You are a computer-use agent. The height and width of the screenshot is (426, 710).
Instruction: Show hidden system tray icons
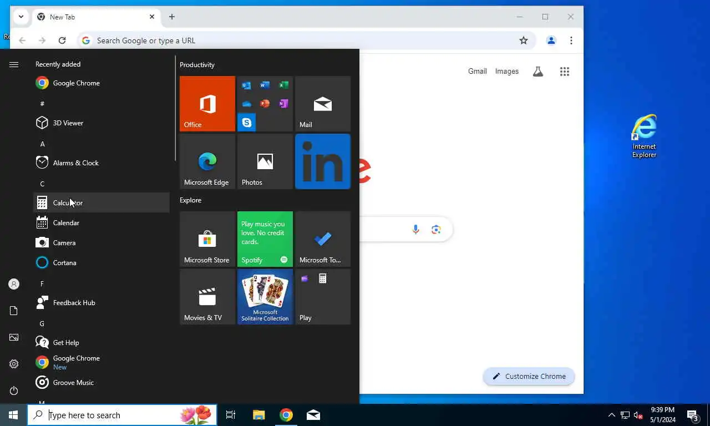(612, 415)
